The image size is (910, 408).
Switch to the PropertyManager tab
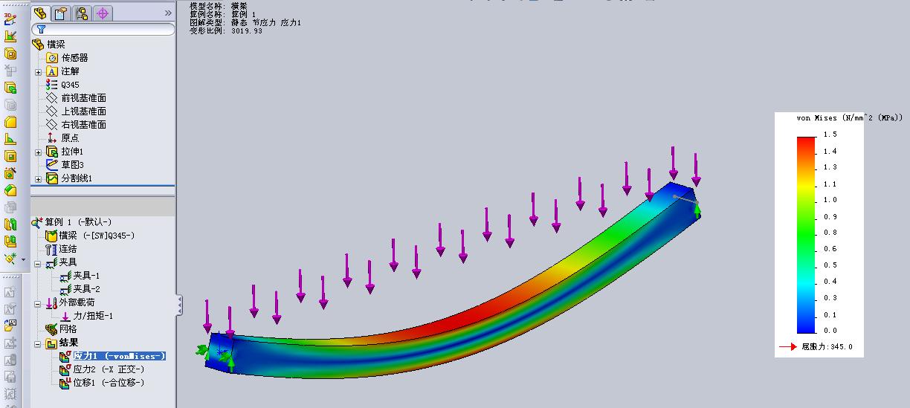pos(61,13)
